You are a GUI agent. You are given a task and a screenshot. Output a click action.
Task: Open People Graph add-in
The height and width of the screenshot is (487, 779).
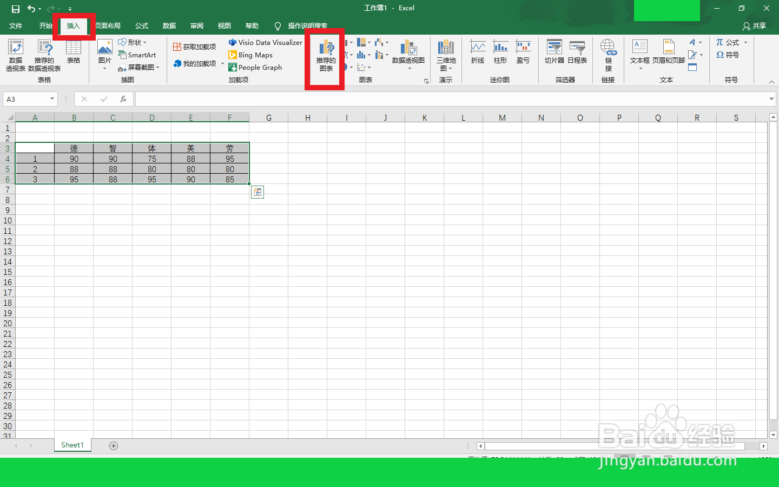255,67
